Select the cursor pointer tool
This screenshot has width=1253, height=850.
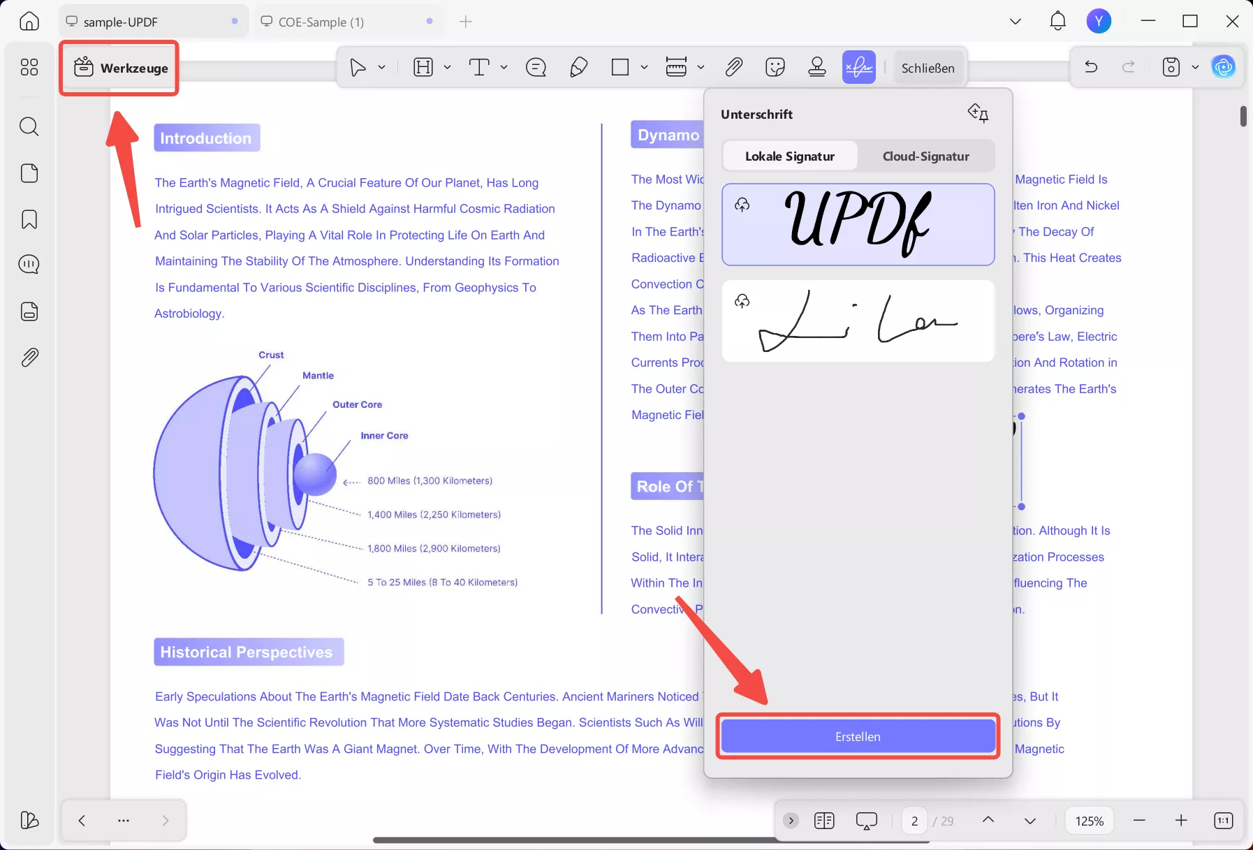point(358,68)
